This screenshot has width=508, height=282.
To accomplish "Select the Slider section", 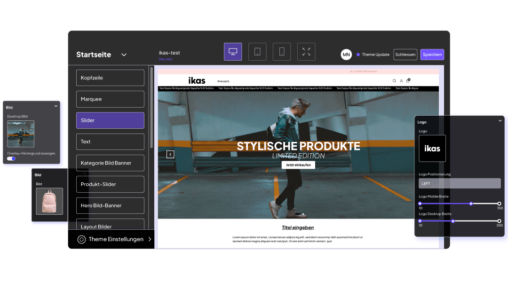I will pos(110,120).
